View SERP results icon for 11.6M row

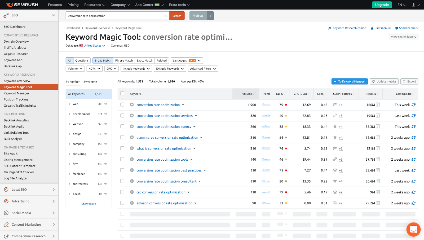coord(378,138)
